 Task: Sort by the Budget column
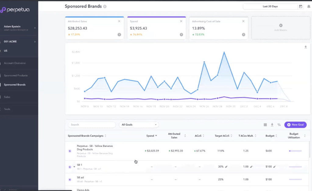pos(271,136)
